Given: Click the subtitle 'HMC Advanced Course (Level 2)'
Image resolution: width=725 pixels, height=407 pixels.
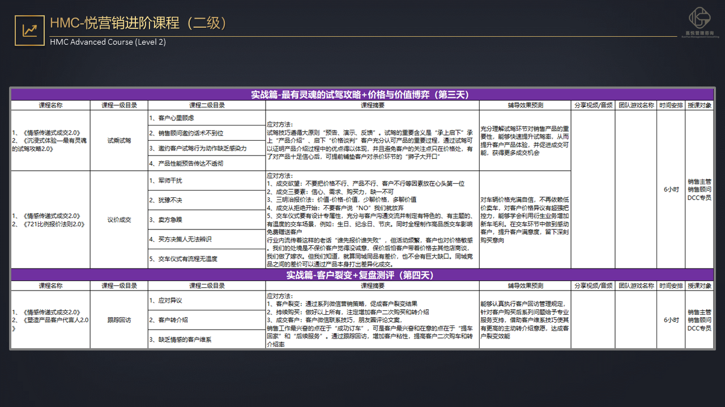Looking at the screenshot, I should click(x=108, y=42).
